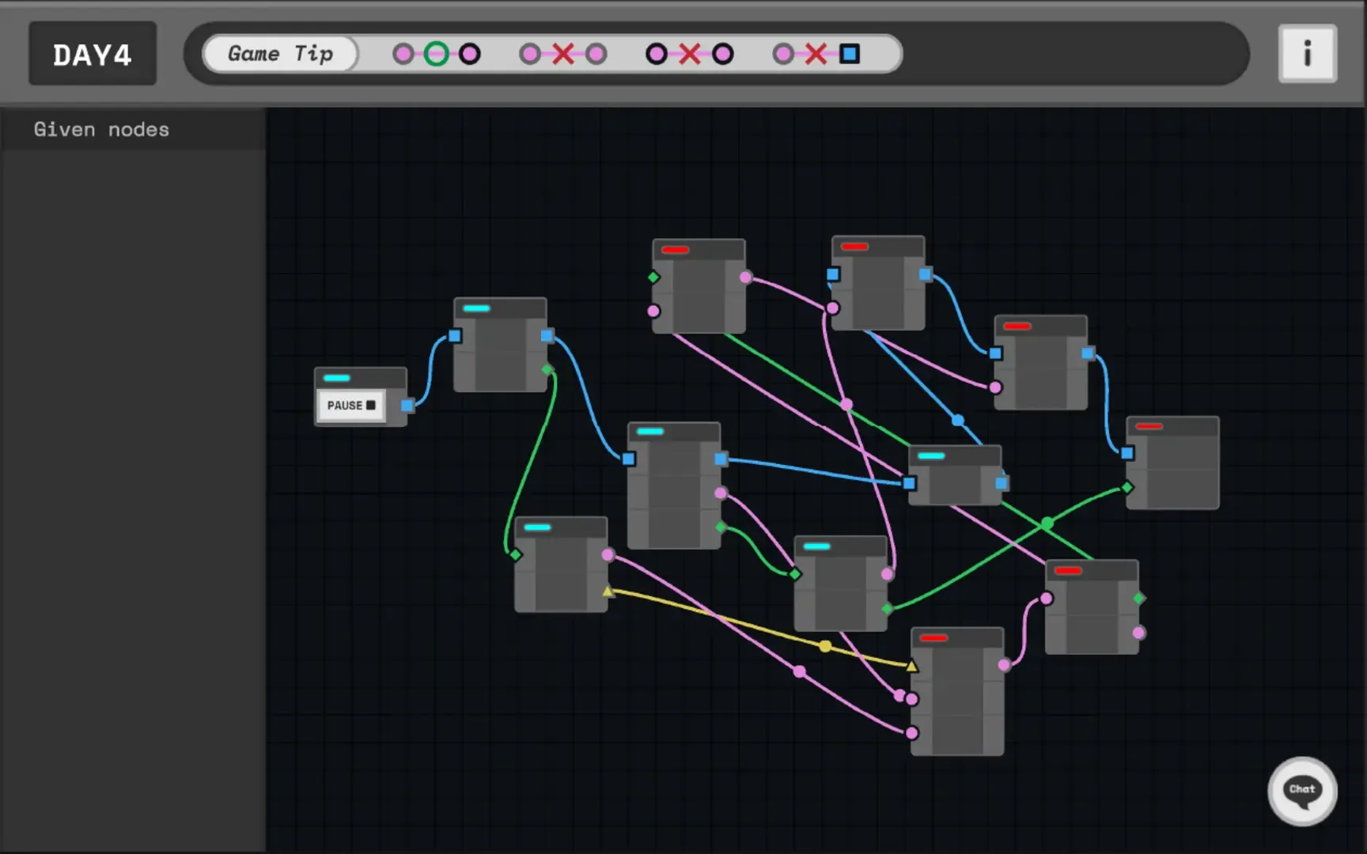Click the green midpoint dot on the crossing green wires

point(1047,523)
